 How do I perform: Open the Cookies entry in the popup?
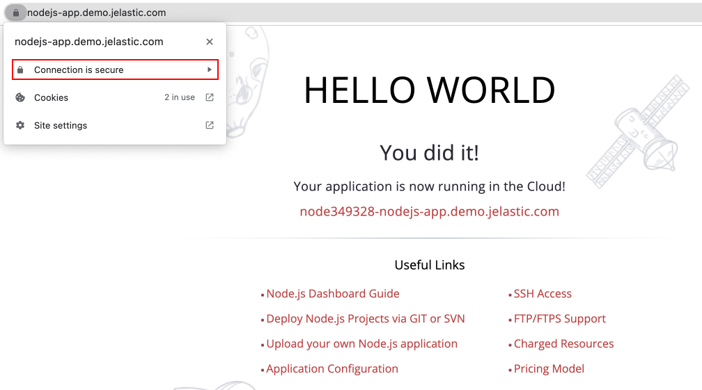(115, 97)
